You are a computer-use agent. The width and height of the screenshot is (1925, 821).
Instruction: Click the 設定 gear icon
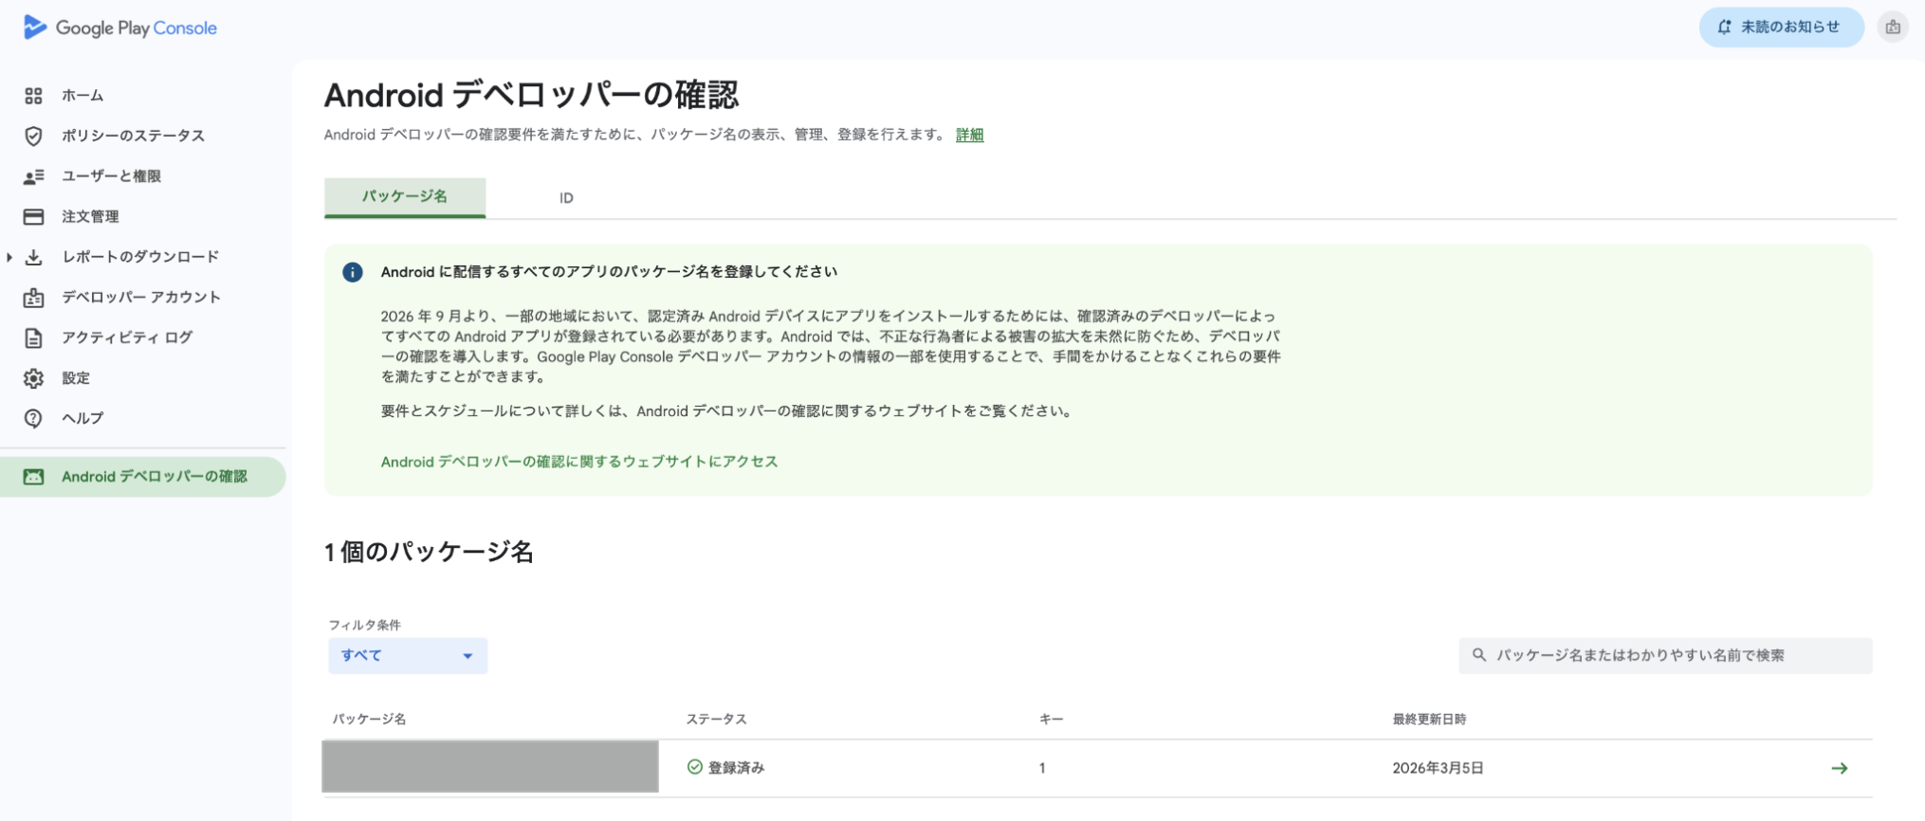[33, 378]
